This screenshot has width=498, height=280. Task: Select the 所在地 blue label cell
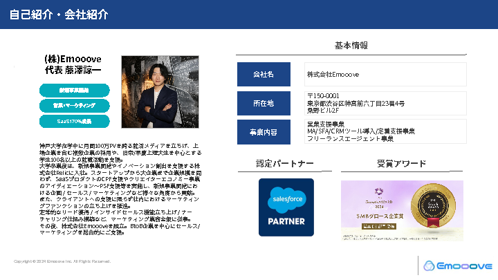pyautogui.click(x=264, y=103)
